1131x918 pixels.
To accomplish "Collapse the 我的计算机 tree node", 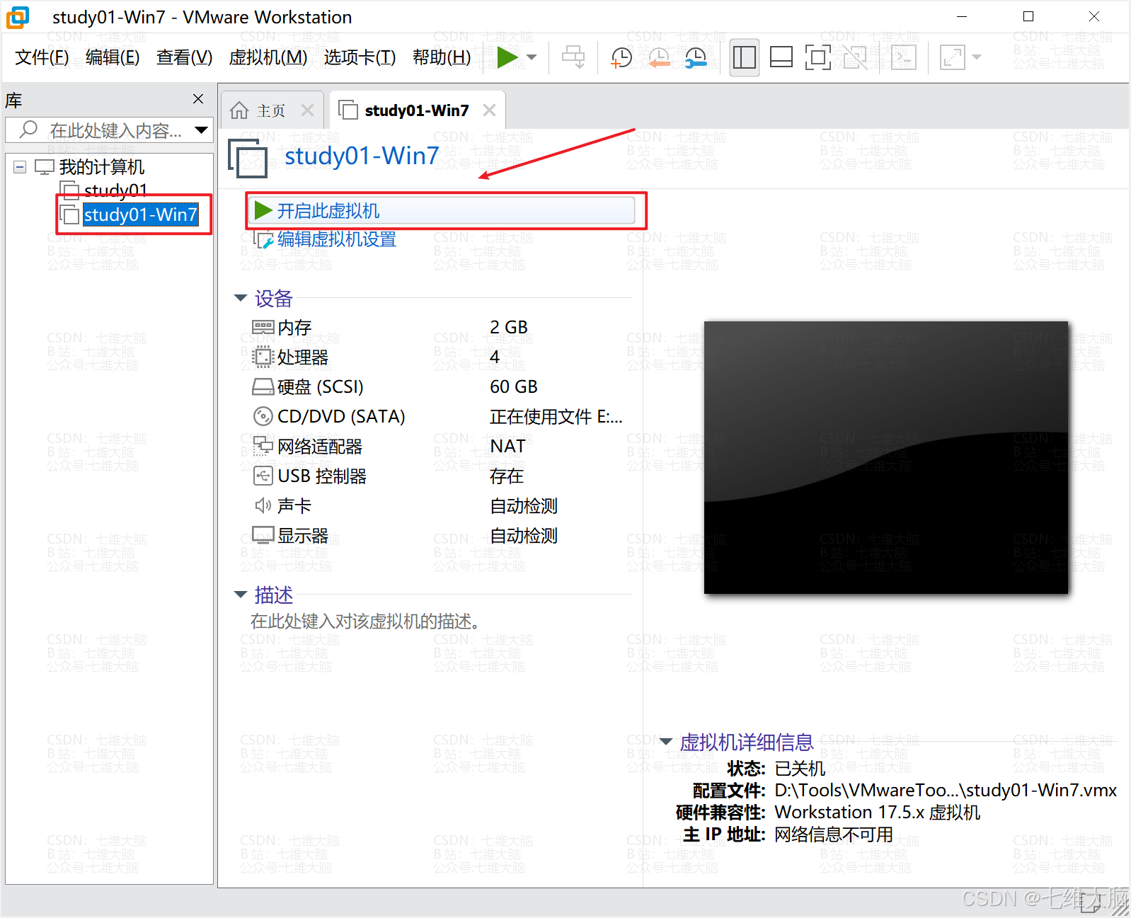I will pyautogui.click(x=20, y=167).
